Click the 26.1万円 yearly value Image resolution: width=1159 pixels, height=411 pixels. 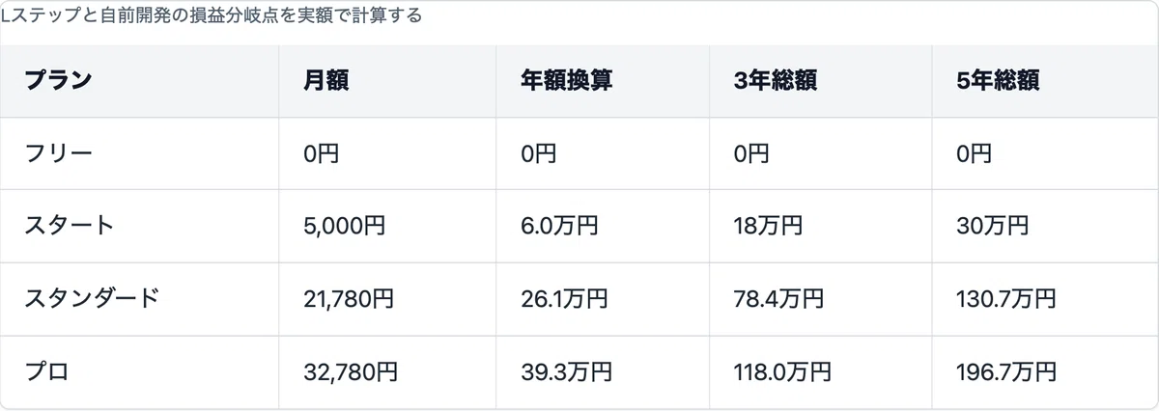[x=564, y=299]
